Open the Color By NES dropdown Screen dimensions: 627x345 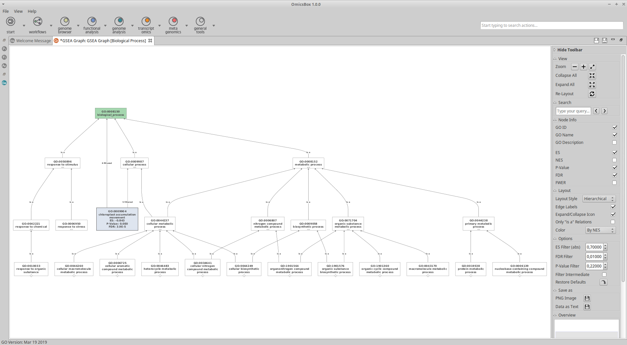600,230
